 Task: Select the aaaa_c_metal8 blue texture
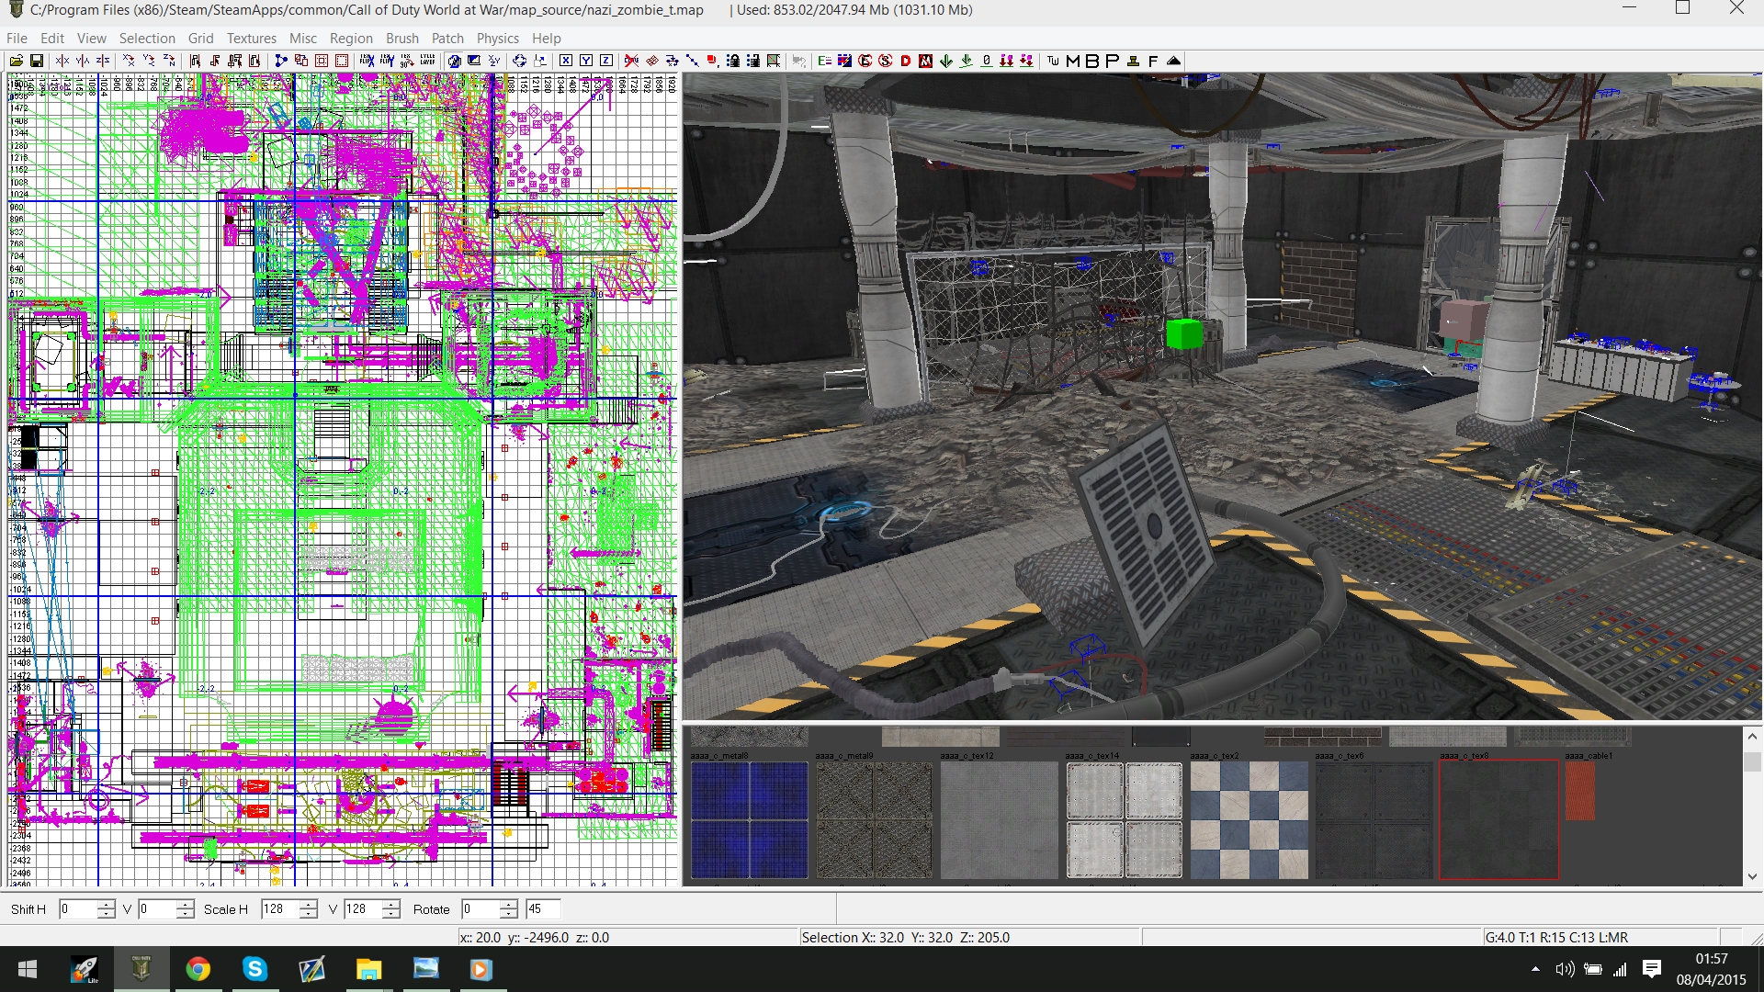point(749,820)
